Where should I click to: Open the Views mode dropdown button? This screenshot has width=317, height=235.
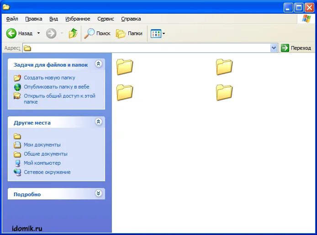pos(158,33)
